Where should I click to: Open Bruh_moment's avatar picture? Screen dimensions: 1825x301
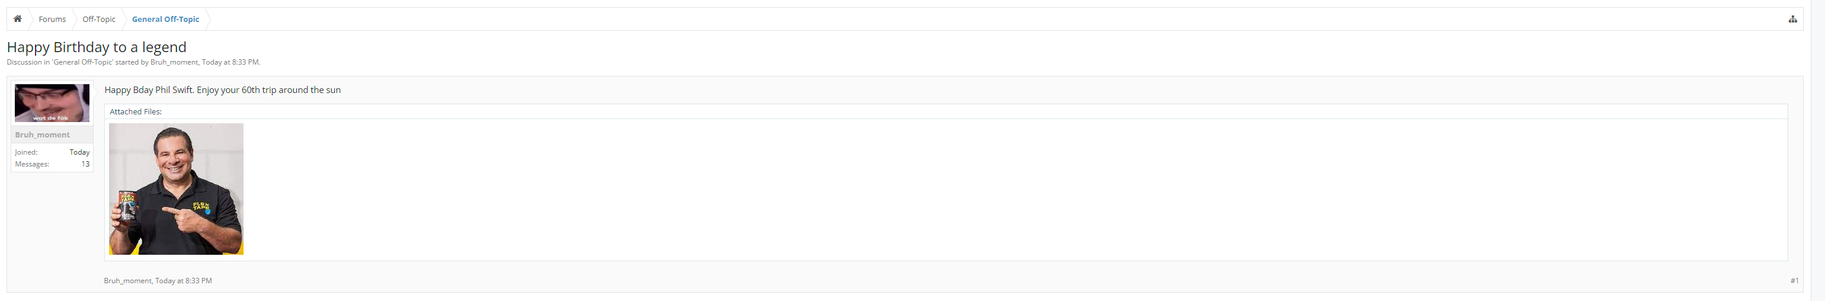(x=52, y=104)
